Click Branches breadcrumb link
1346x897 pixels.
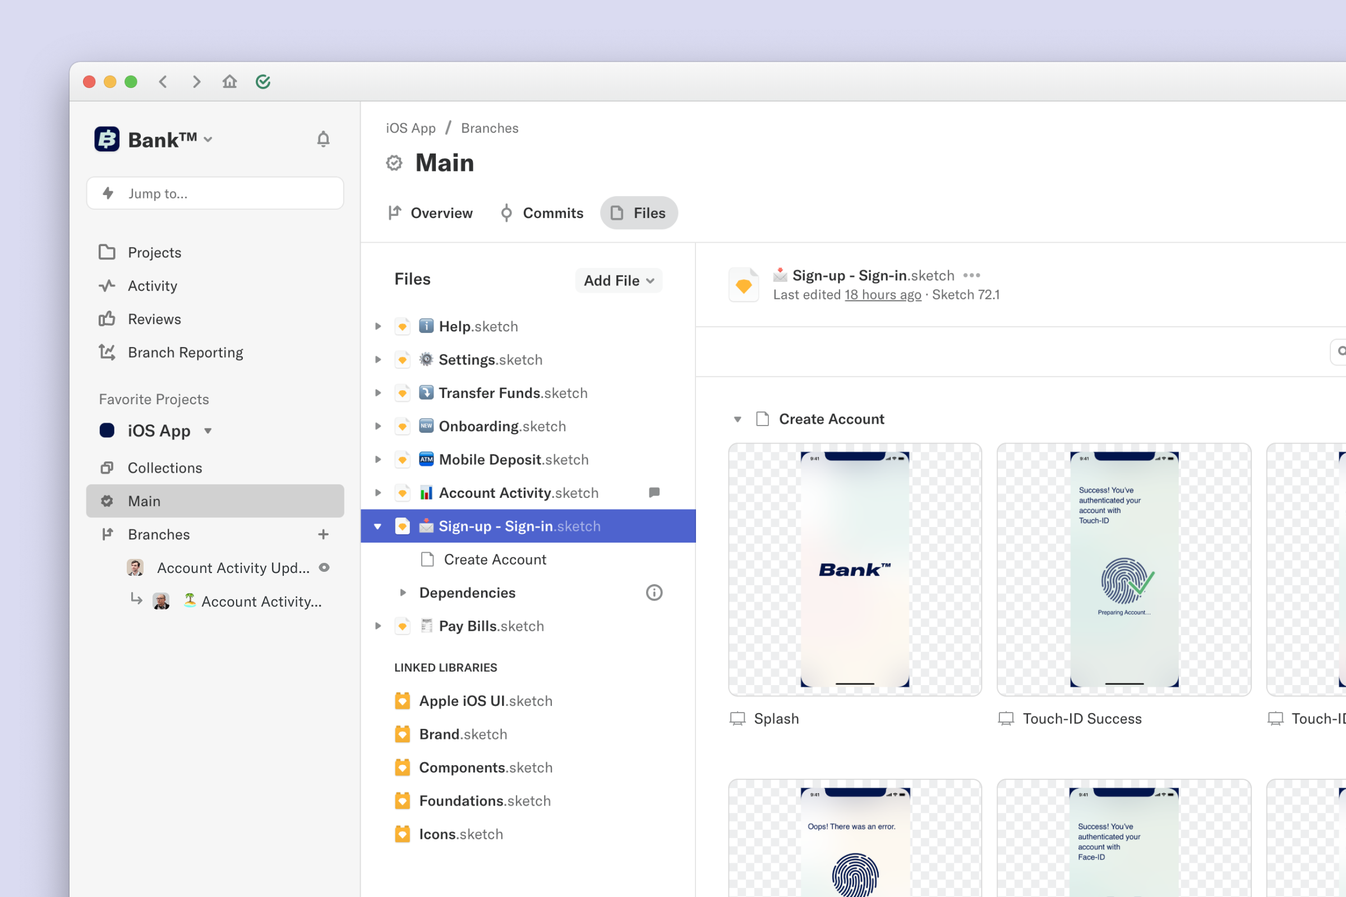click(x=490, y=128)
